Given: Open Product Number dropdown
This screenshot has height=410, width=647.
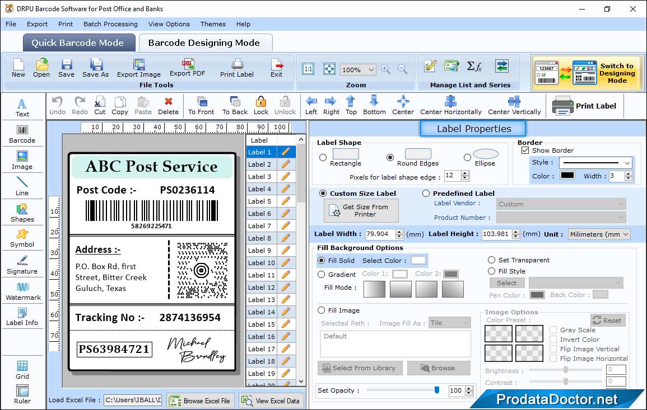Looking at the screenshot, I should [561, 217].
